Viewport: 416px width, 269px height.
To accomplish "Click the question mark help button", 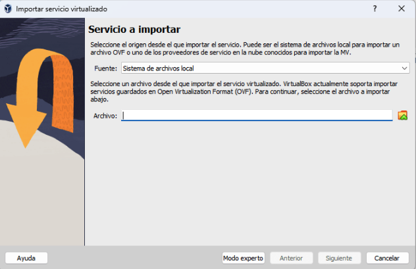I will click(375, 9).
